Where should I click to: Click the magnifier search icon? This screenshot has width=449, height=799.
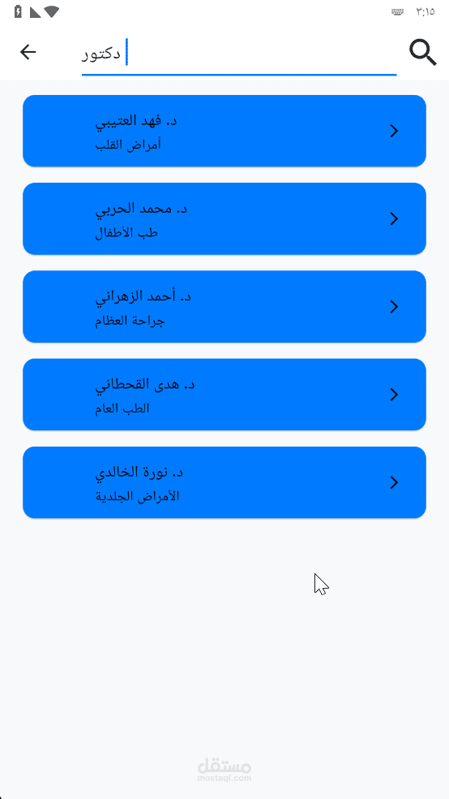pos(423,53)
